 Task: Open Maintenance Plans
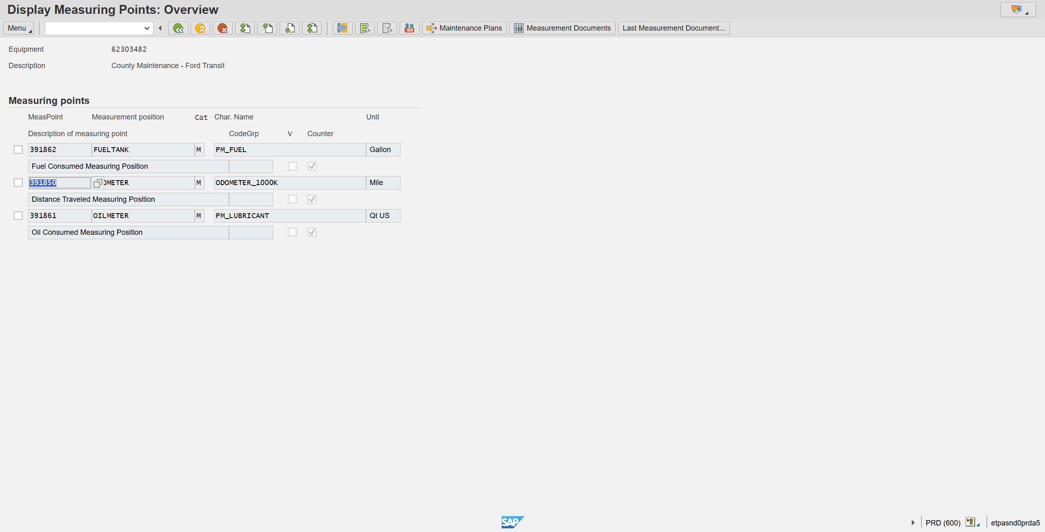click(464, 28)
